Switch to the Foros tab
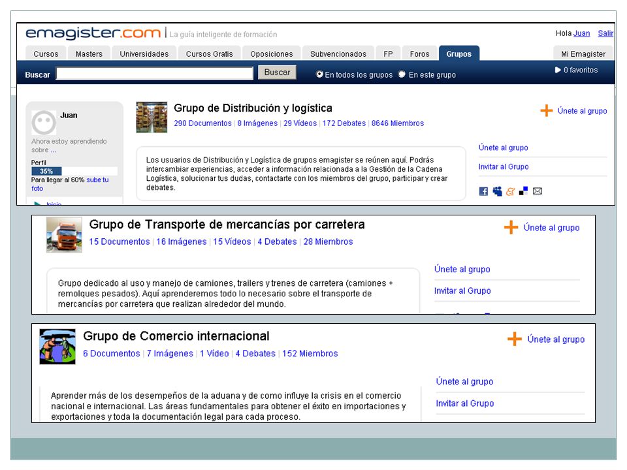 tap(419, 54)
